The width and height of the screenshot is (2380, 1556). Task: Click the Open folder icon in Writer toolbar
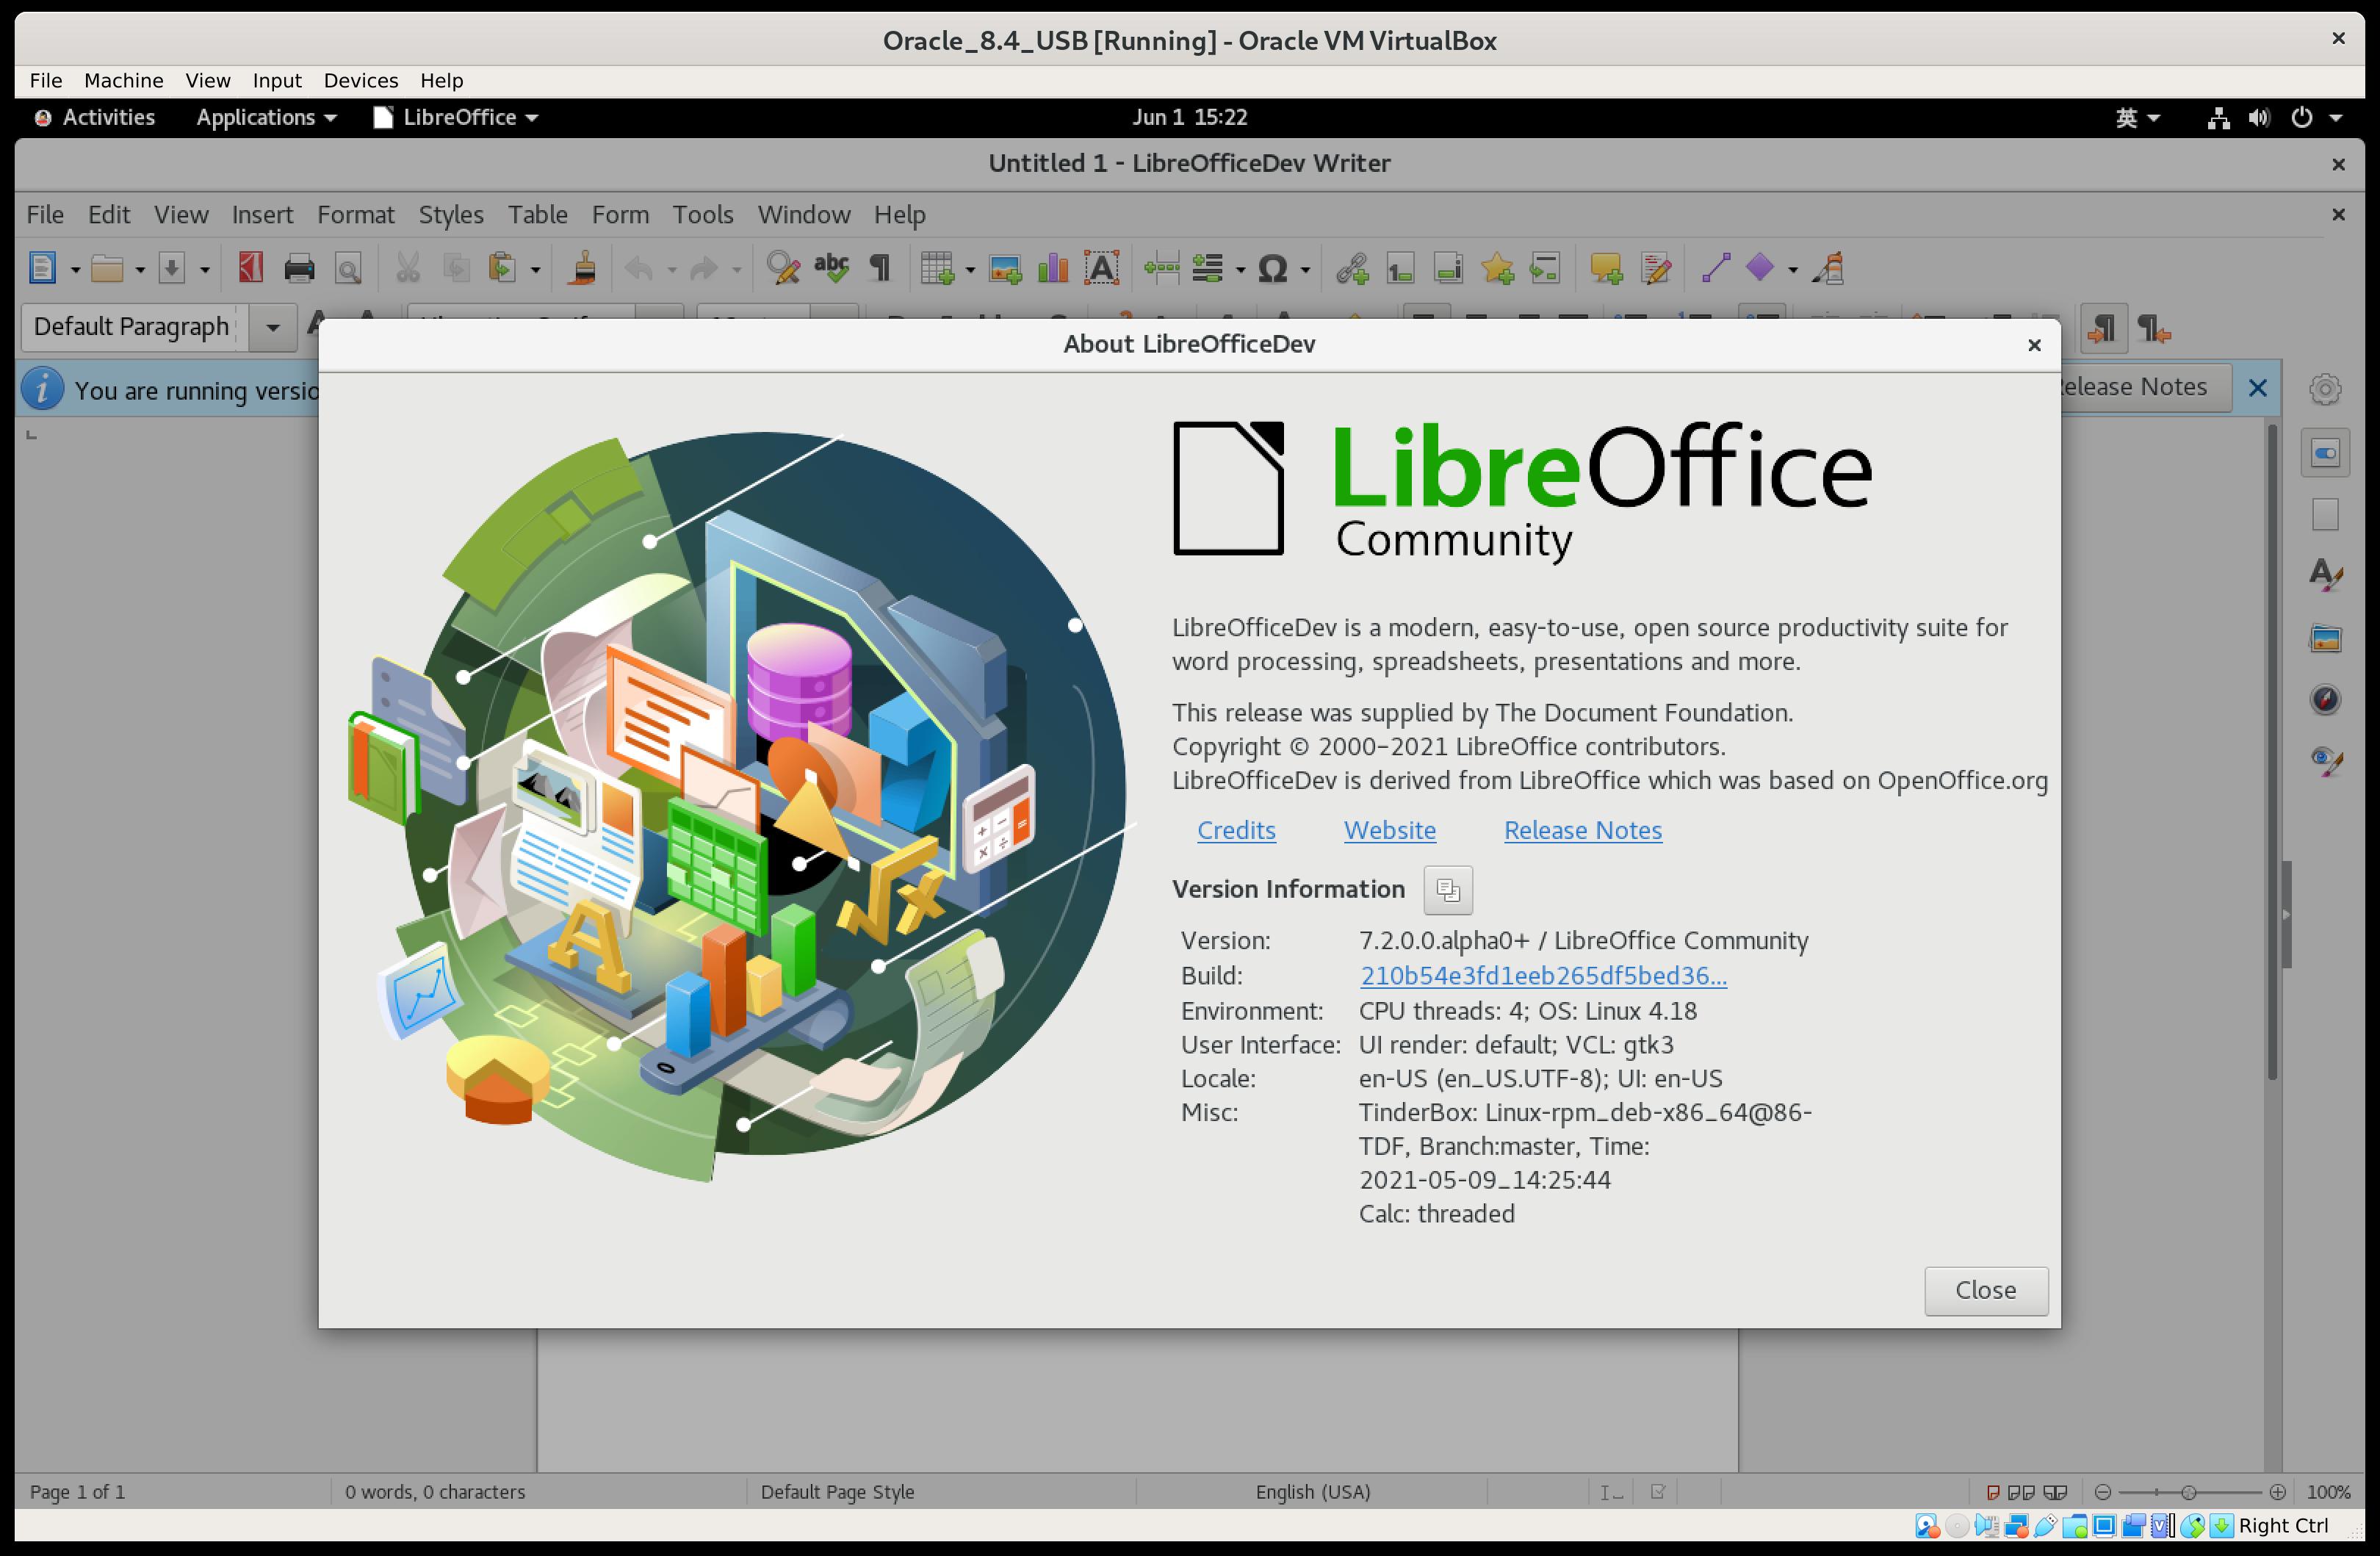pyautogui.click(x=107, y=268)
